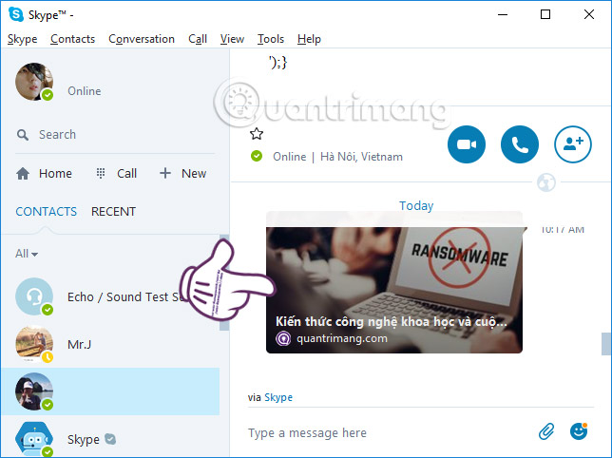Click online status icon in conversation header
The image size is (612, 458).
(x=257, y=156)
